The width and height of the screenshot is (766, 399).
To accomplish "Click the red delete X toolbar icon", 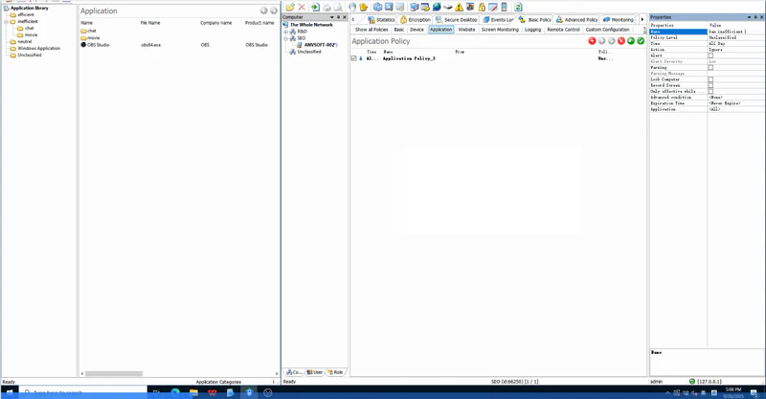I will click(302, 7).
